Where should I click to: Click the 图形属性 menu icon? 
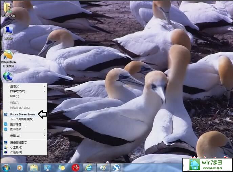click(6, 124)
